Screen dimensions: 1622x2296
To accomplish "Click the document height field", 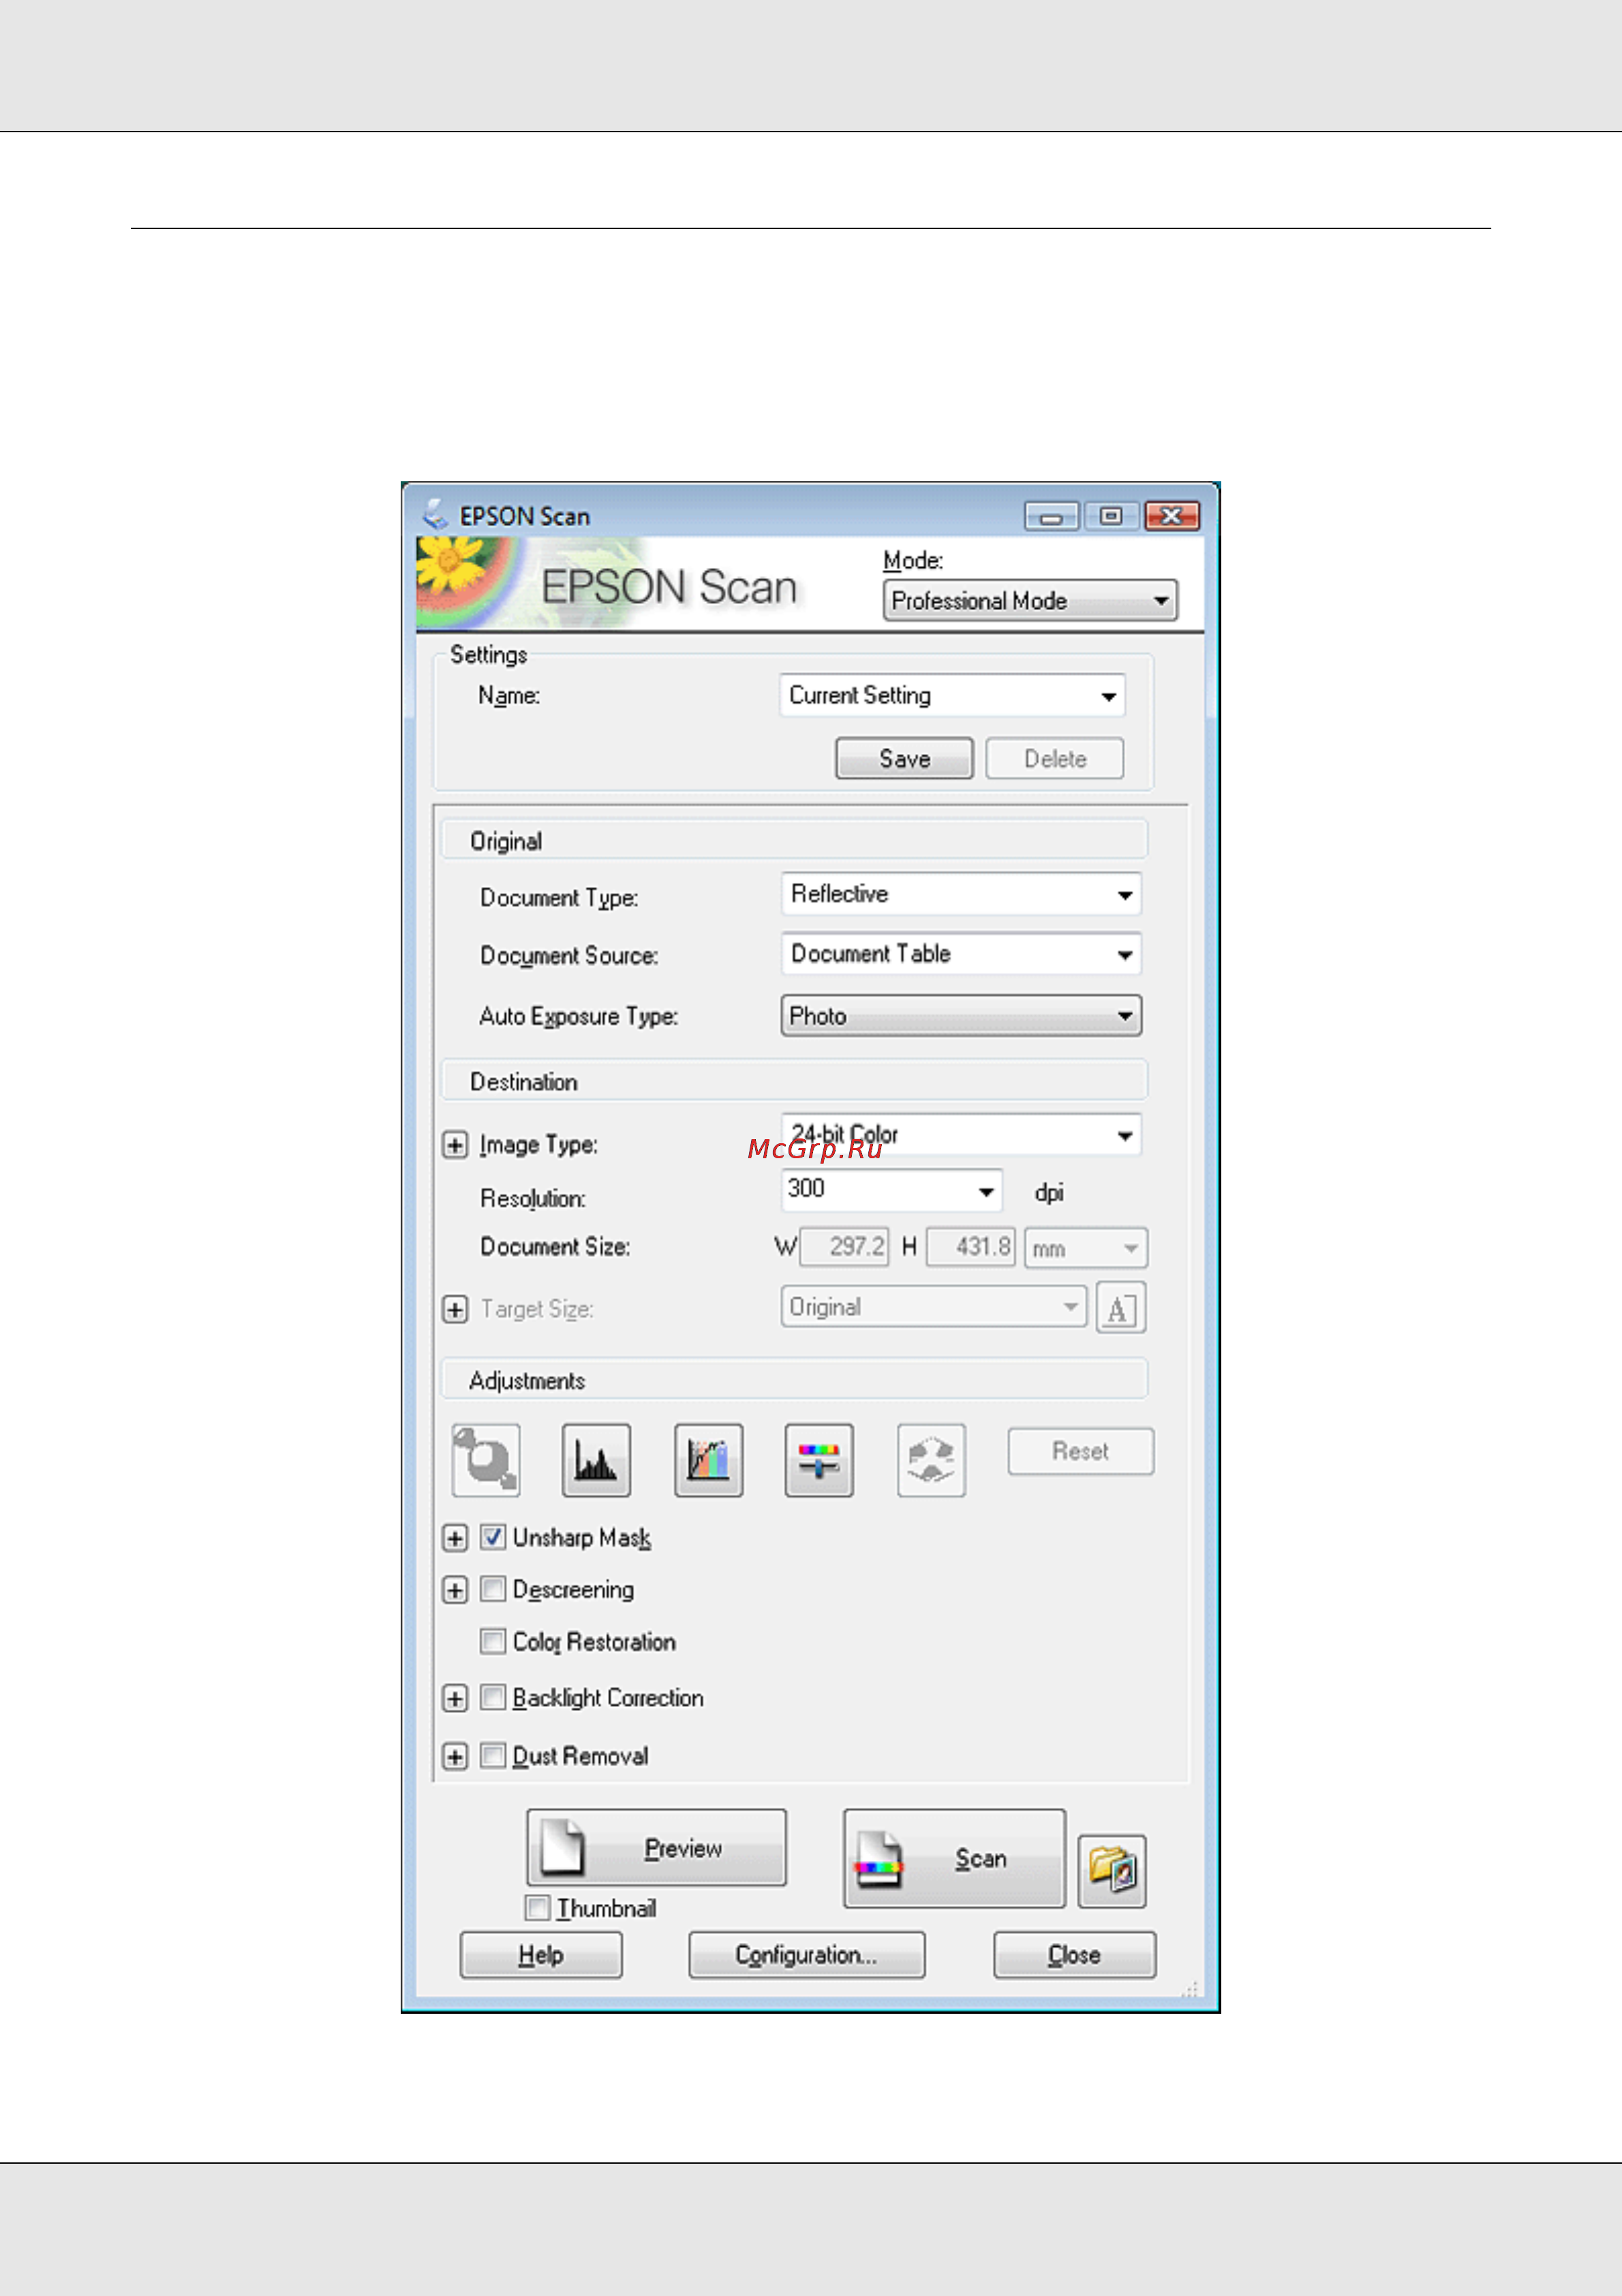I will tap(970, 1247).
